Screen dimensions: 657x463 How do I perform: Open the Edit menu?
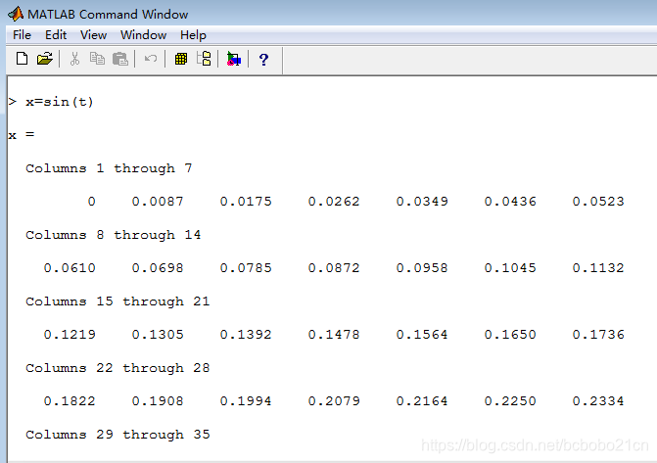(x=56, y=35)
